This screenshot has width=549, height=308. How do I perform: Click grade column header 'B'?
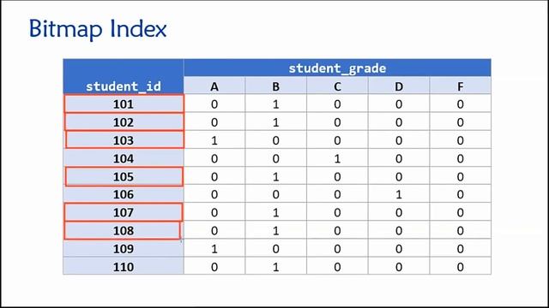(276, 86)
